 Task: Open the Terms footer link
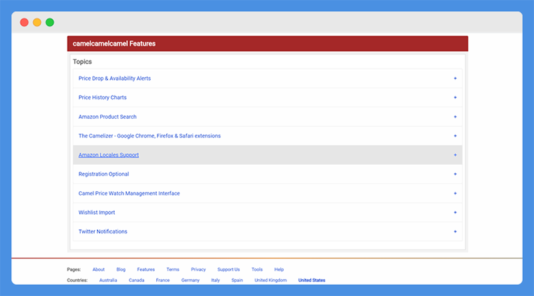pos(173,269)
